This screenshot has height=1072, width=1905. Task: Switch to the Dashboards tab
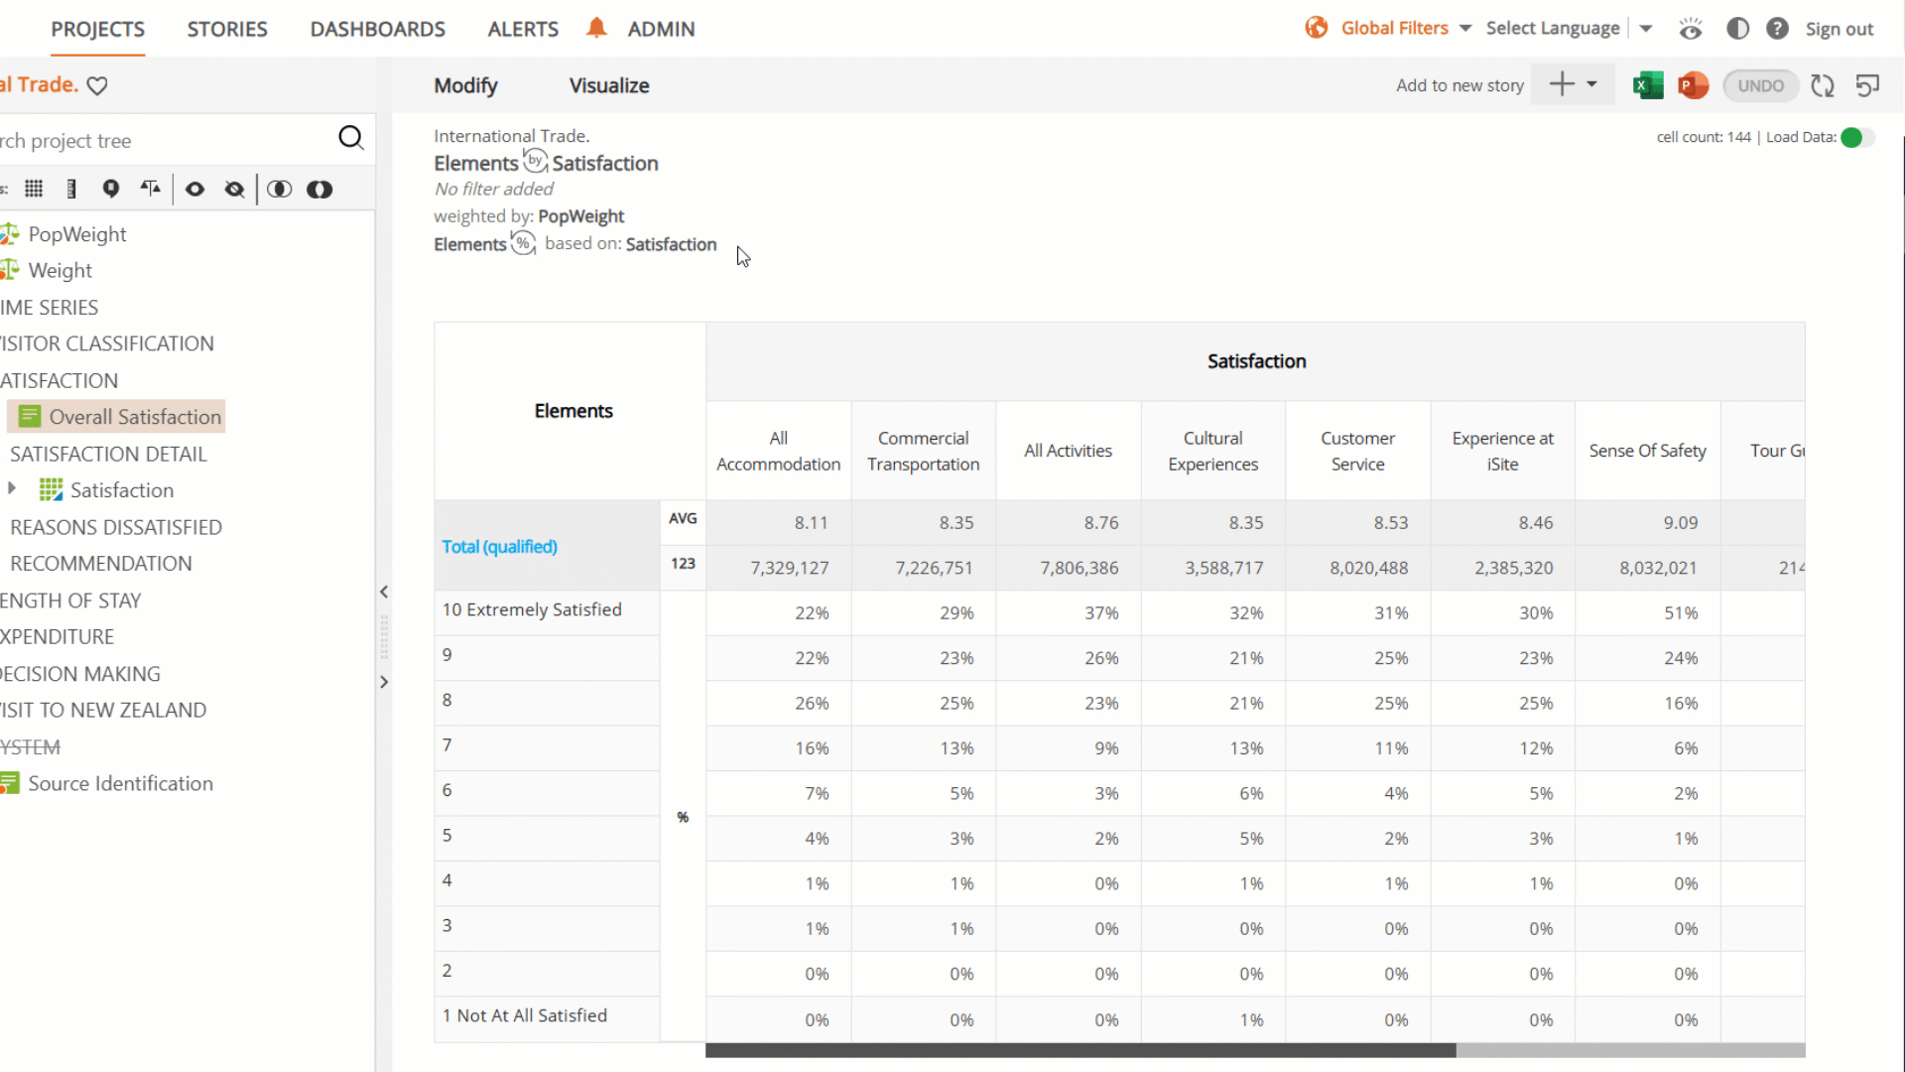click(378, 29)
